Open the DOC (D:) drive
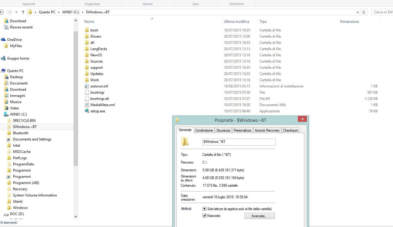 pyautogui.click(x=17, y=214)
